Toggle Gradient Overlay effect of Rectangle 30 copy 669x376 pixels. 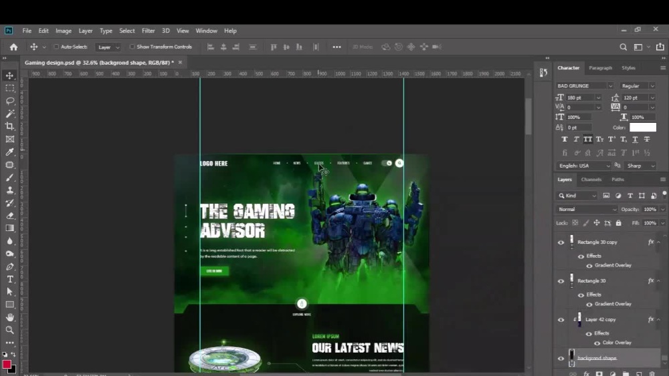click(589, 266)
